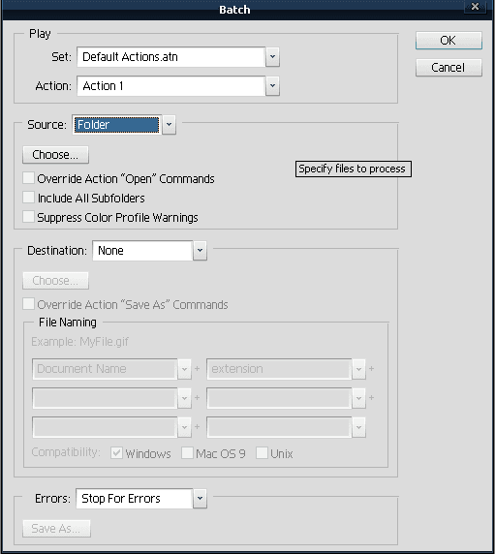The image size is (495, 554).
Task: Select the Default Actions.atn set field
Action: tap(171, 57)
